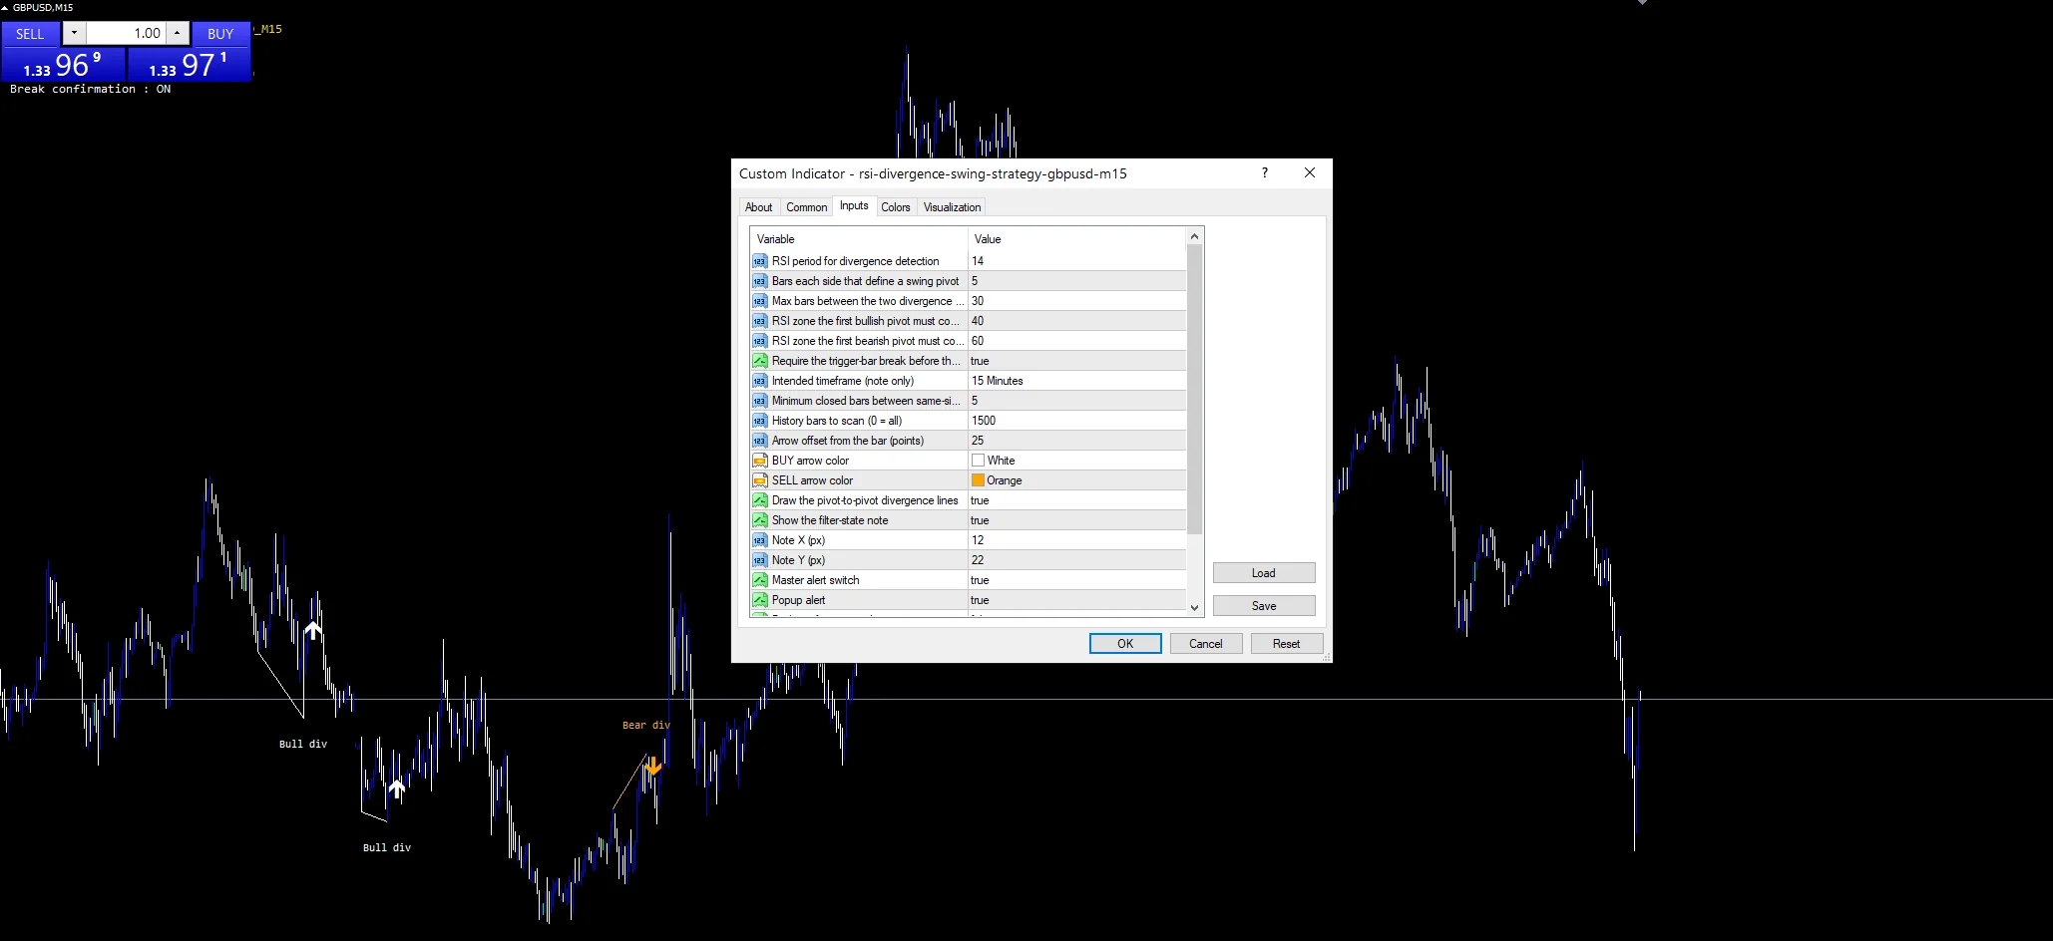This screenshot has height=941, width=2053.
Task: Toggle Require trigger-bar break value true
Action: coord(1076,361)
